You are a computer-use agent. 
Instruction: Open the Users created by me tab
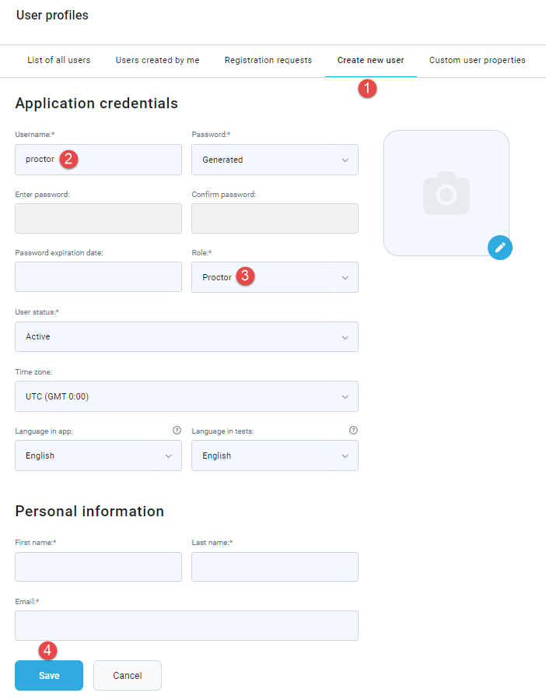[157, 60]
